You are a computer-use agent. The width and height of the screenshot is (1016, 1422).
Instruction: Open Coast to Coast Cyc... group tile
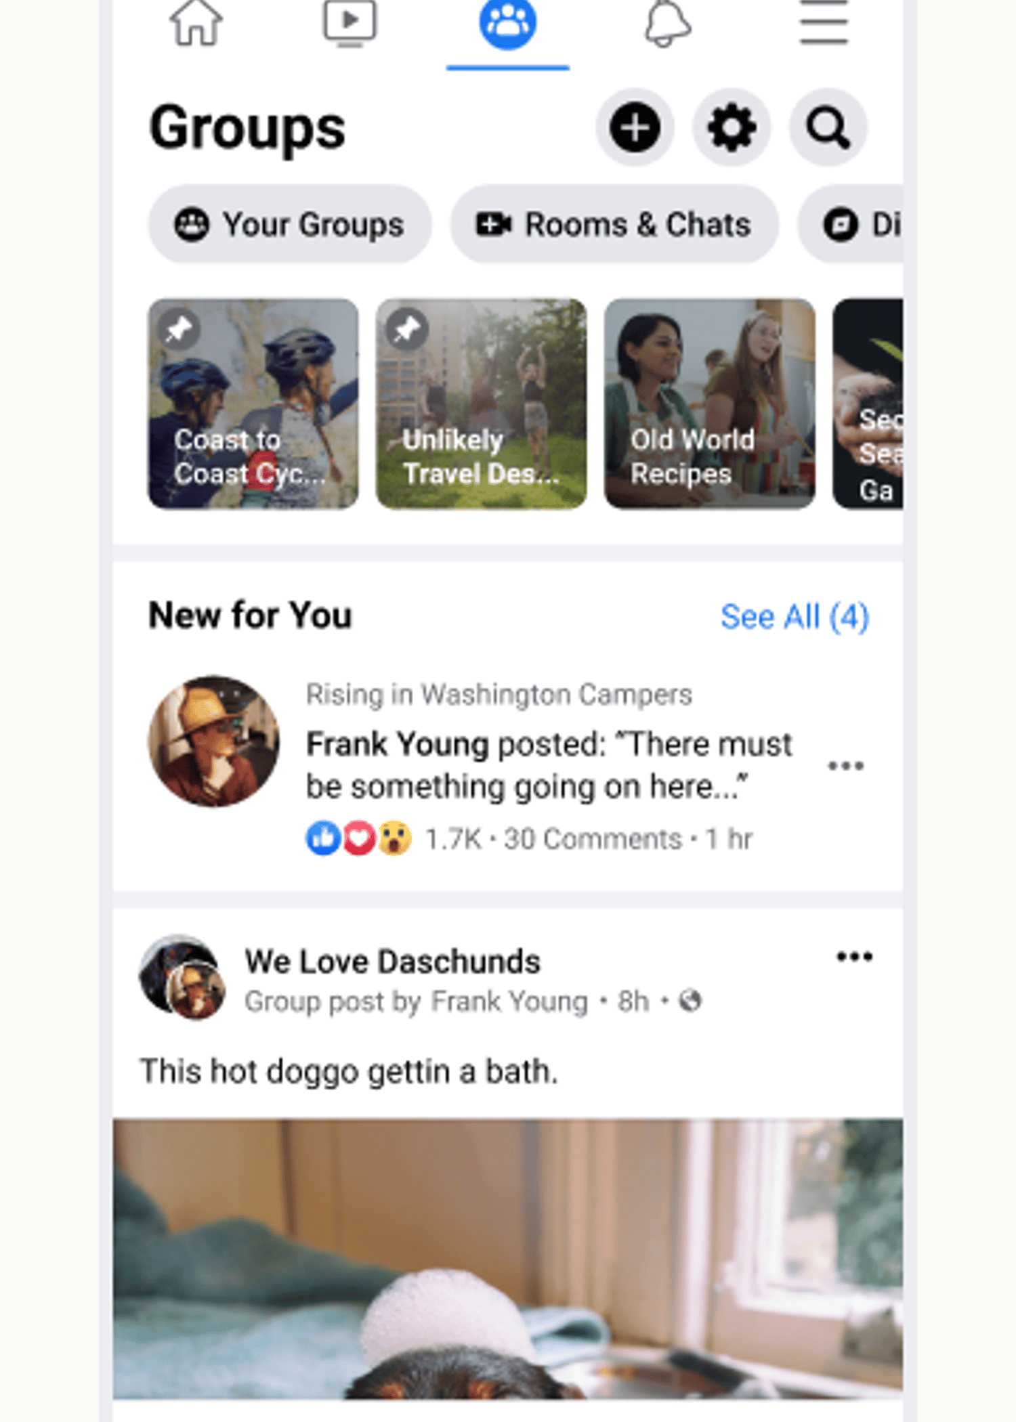click(x=253, y=404)
